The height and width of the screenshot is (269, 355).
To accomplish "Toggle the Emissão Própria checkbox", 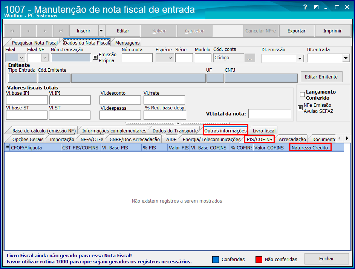I will point(95,57).
